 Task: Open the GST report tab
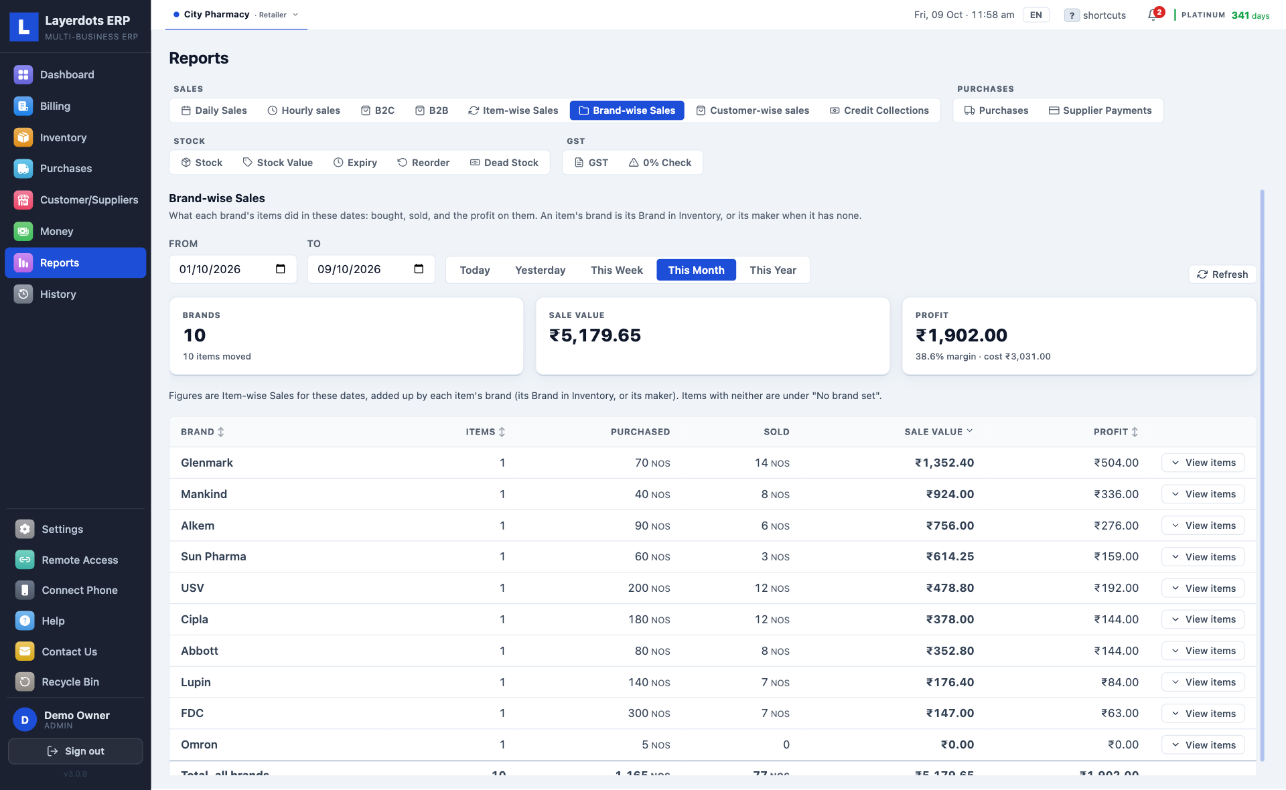(591, 163)
